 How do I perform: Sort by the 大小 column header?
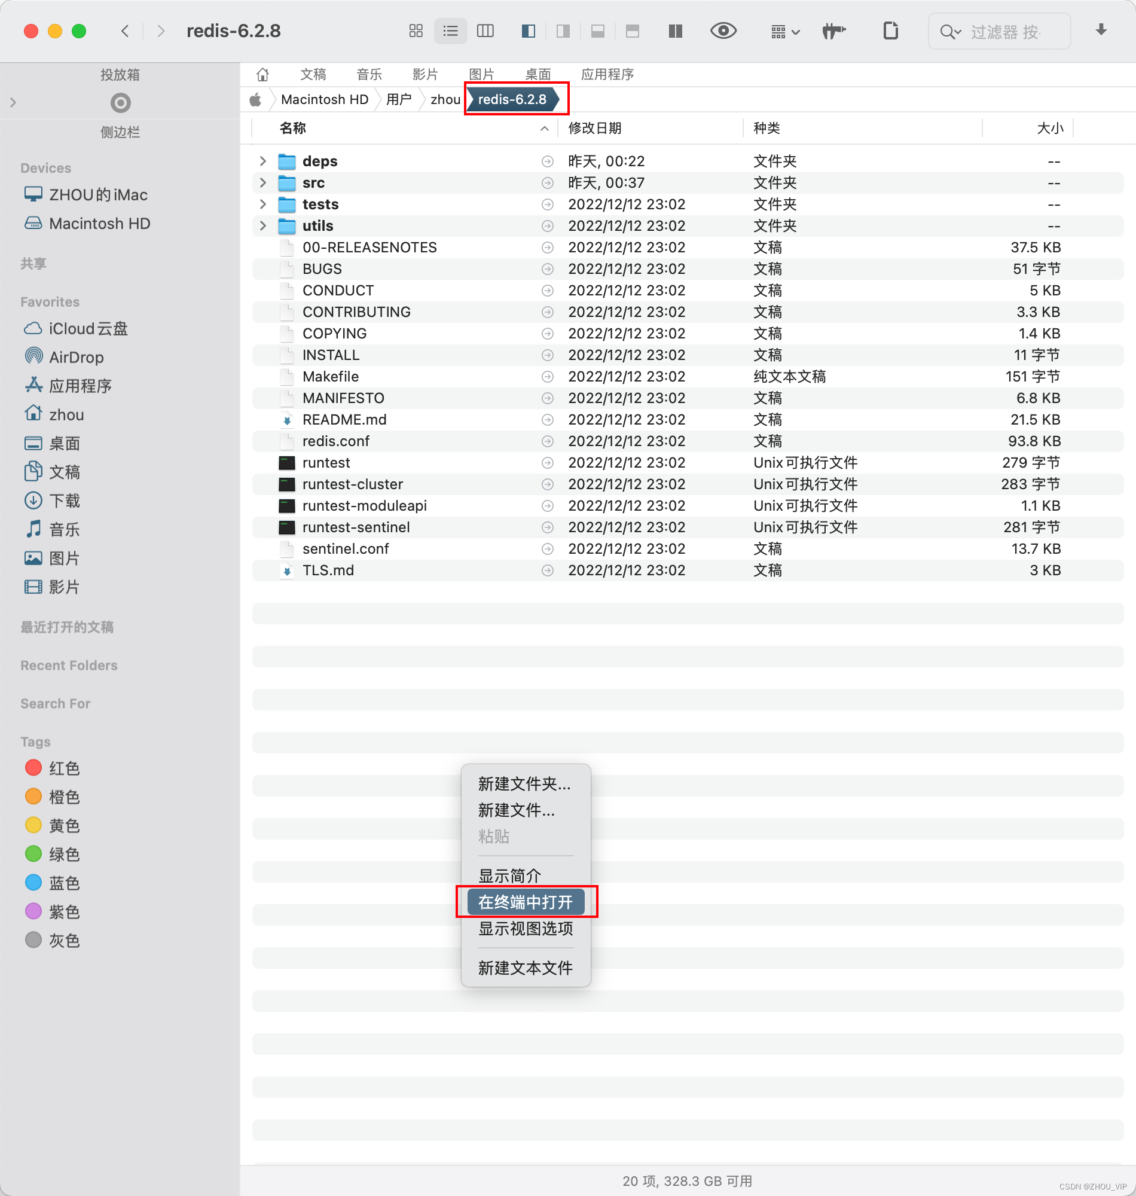coord(1050,128)
